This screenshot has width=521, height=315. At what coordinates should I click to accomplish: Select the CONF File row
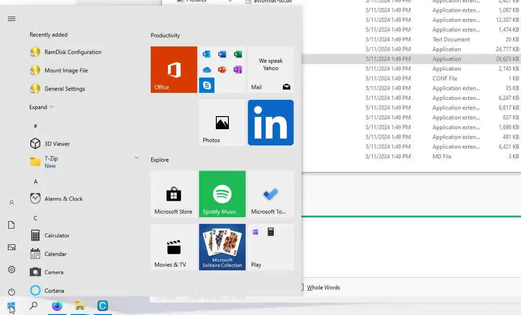[411, 79]
